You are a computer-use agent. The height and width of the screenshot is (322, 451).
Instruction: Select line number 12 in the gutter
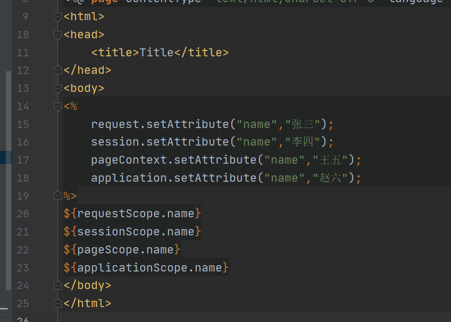pos(23,70)
